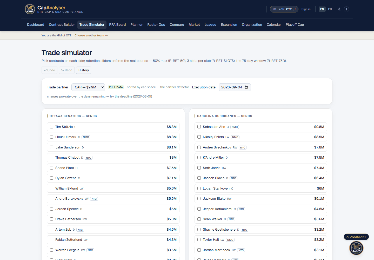Check the Drake Batherson checkbox

coord(51,219)
